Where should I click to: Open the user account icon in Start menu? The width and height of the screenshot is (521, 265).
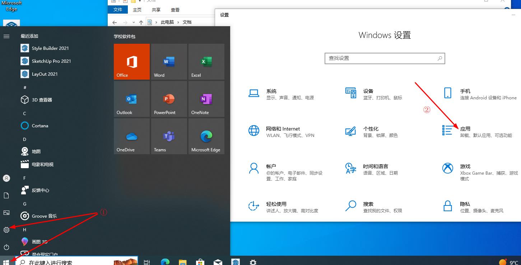coord(6,178)
